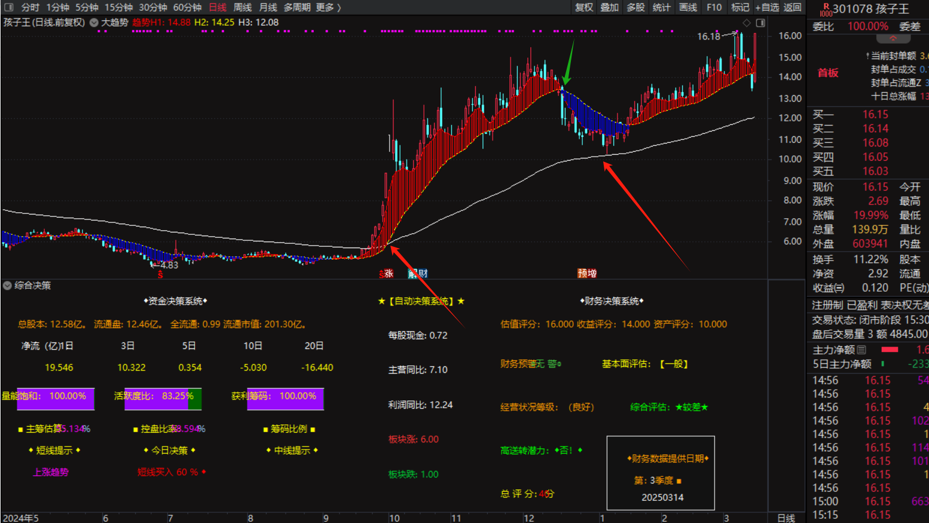Click the +自选 add to watchlist button
Image resolution: width=929 pixels, height=523 pixels.
pyautogui.click(x=767, y=7)
